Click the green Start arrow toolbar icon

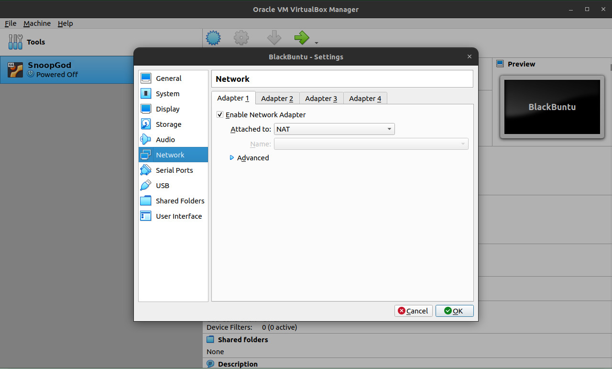[302, 38]
